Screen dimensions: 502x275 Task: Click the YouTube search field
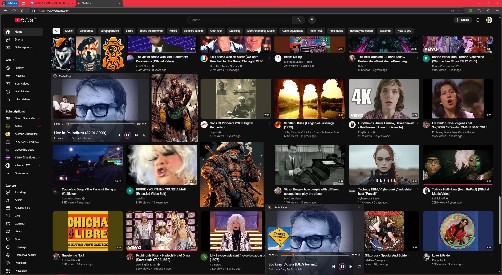240,20
